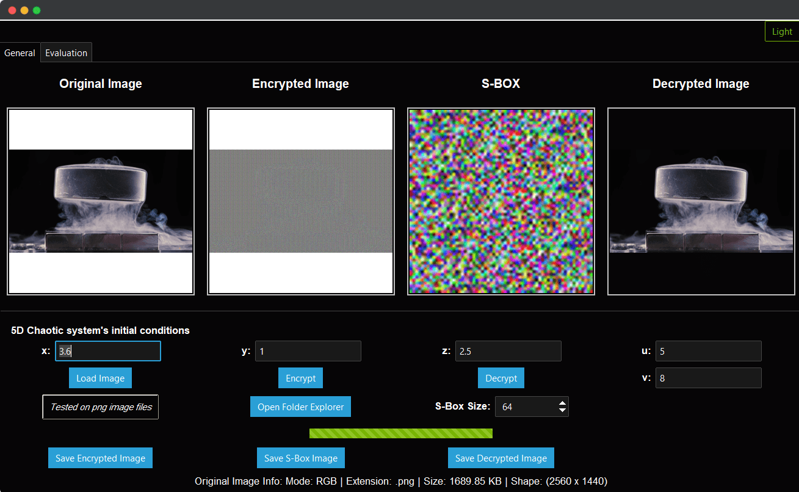This screenshot has height=492, width=799.
Task: Save the Encrypted Image
Action: [100, 458]
